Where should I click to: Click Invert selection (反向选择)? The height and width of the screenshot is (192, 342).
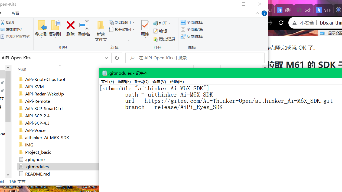point(192,36)
